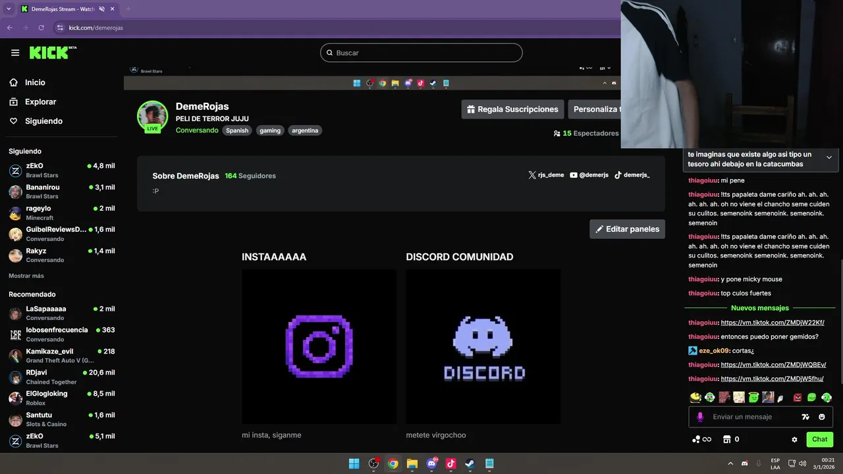
Task: Reload the page in Chrome
Action: pyautogui.click(x=41, y=28)
